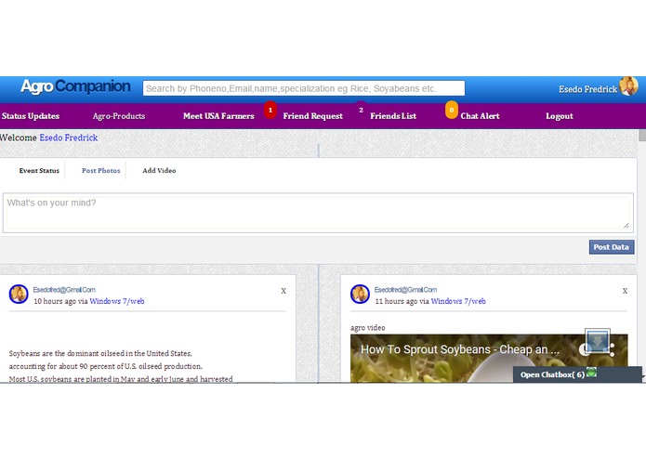The height and width of the screenshot is (459, 646).
Task: Log out using Logout link
Action: point(559,116)
